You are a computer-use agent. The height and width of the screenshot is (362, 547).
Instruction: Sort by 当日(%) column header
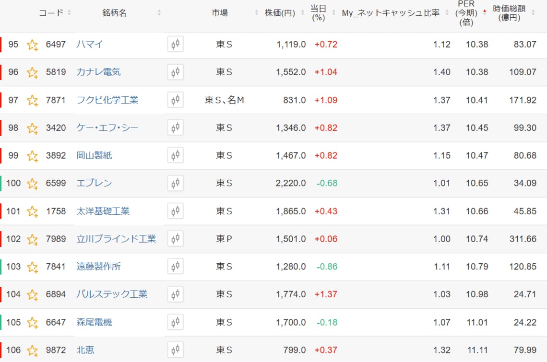tap(318, 13)
